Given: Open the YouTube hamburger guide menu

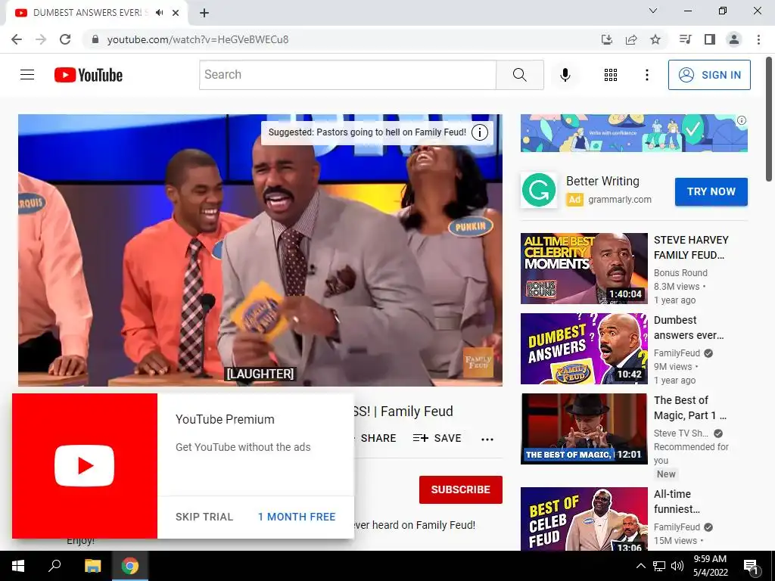Looking at the screenshot, I should [27, 75].
